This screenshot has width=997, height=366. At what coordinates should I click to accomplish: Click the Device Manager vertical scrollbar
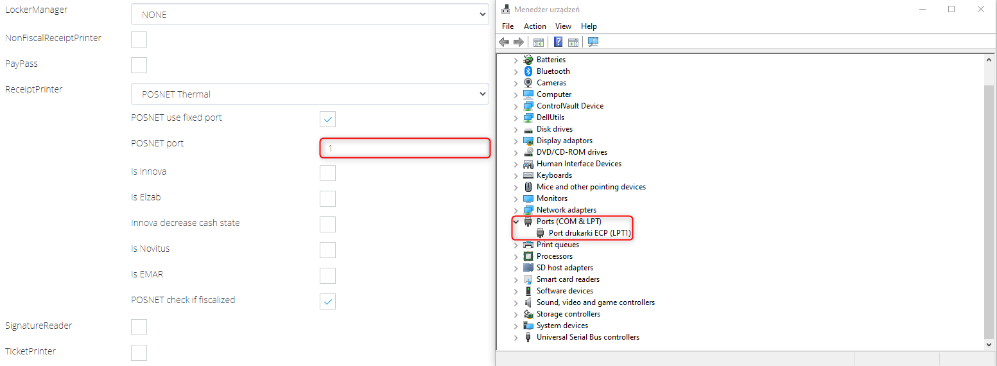(x=989, y=212)
